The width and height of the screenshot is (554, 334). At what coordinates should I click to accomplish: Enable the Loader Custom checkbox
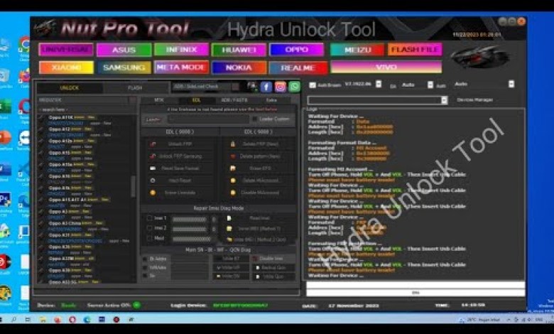pyautogui.click(x=254, y=119)
